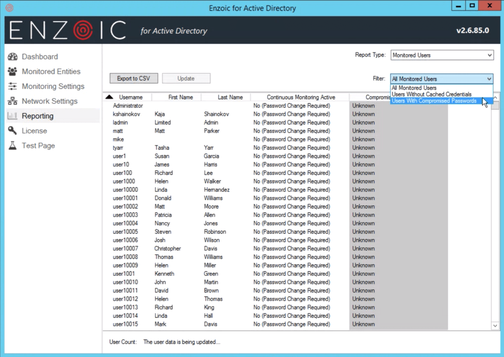
Task: Open Network Settings
Action: pyautogui.click(x=49, y=101)
